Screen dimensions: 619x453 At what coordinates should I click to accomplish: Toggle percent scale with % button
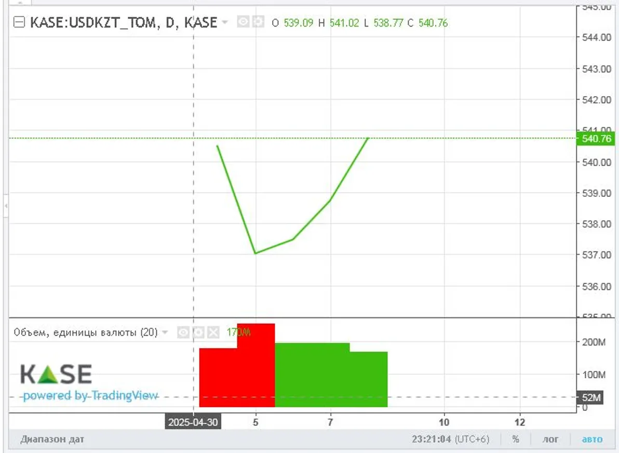pos(515,439)
